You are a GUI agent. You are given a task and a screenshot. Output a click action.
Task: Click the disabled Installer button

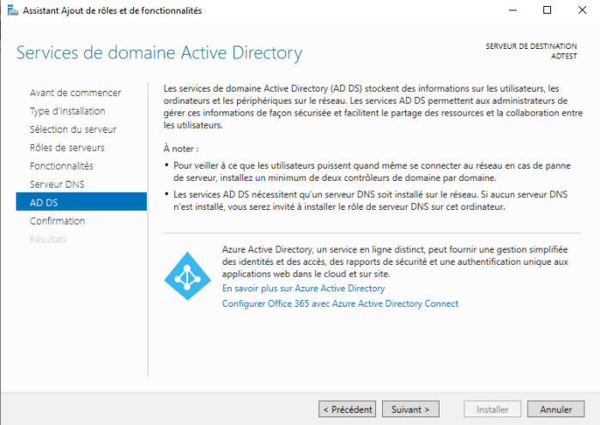point(493,410)
